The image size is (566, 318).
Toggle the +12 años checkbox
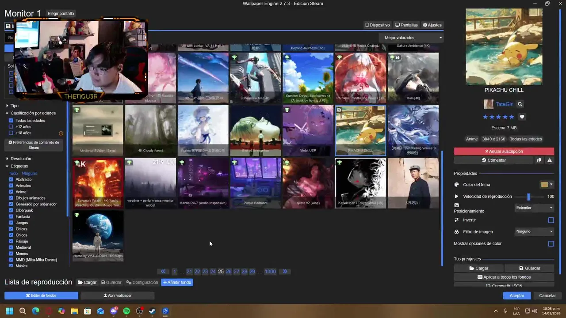pos(11,127)
